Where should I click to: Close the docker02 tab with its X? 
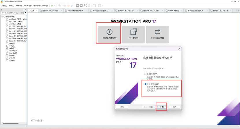tap(87, 11)
